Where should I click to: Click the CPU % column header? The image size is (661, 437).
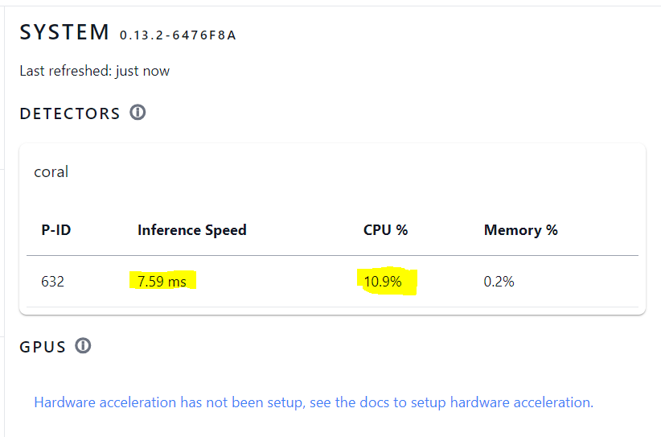click(385, 230)
